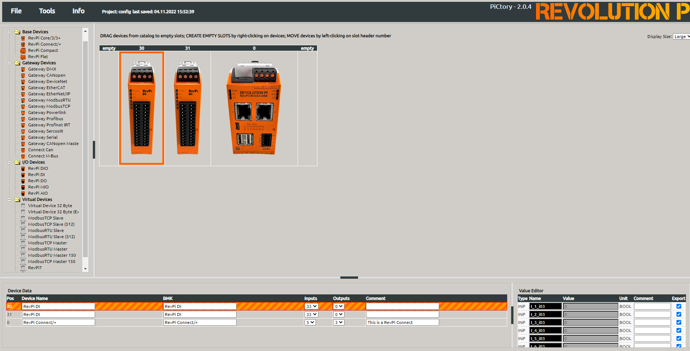Click slot header number 30
This screenshot has width=690, height=351.
[142, 48]
